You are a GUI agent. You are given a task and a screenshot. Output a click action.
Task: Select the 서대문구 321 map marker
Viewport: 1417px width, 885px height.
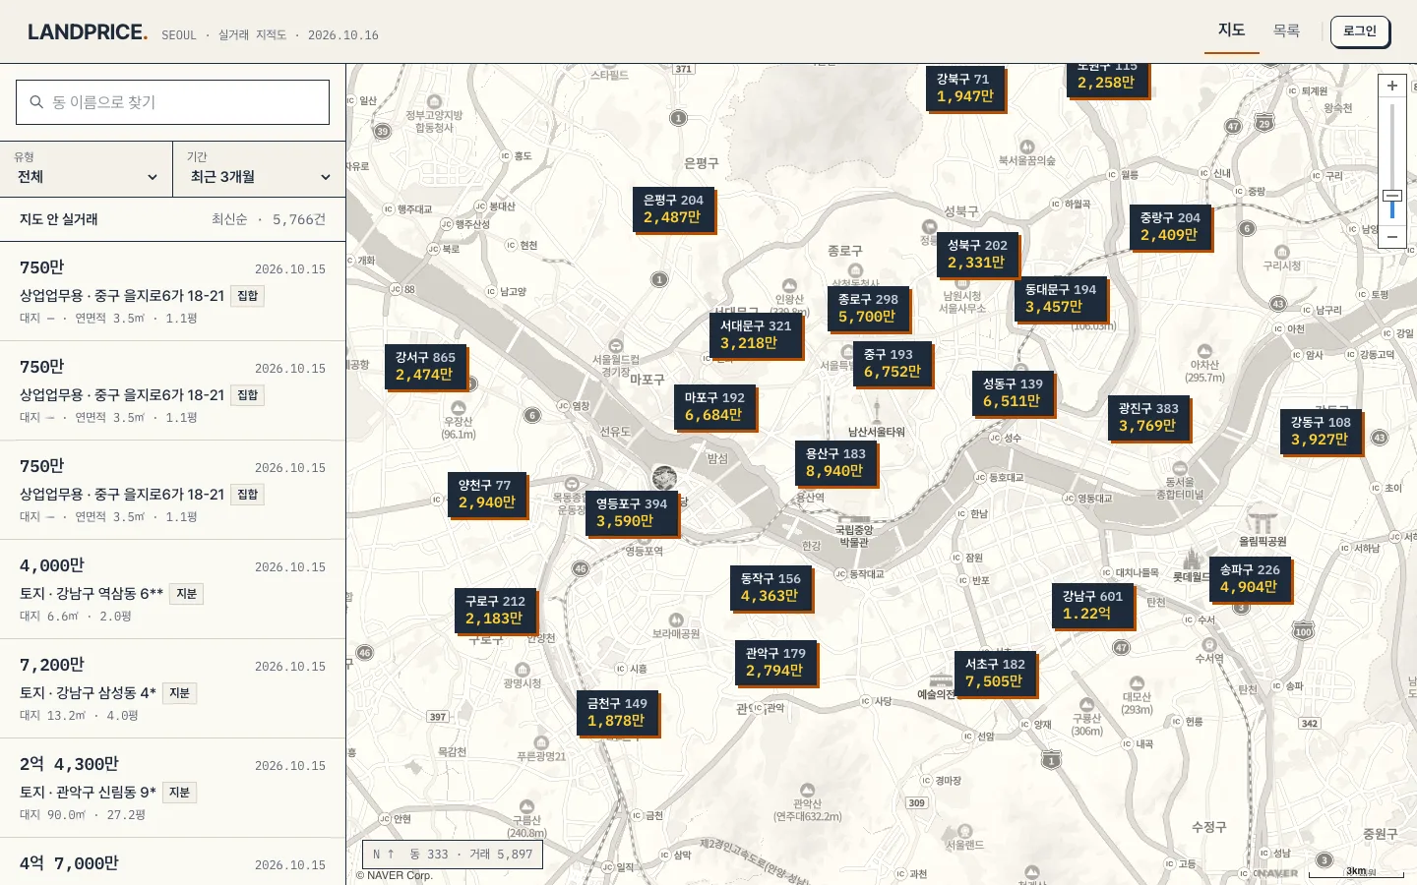tap(756, 334)
